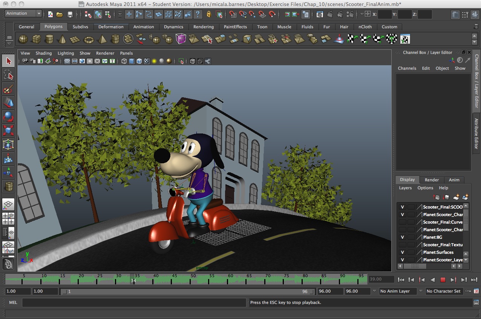The width and height of the screenshot is (481, 319).
Task: Open the Shading menu in the viewport
Action: click(44, 53)
